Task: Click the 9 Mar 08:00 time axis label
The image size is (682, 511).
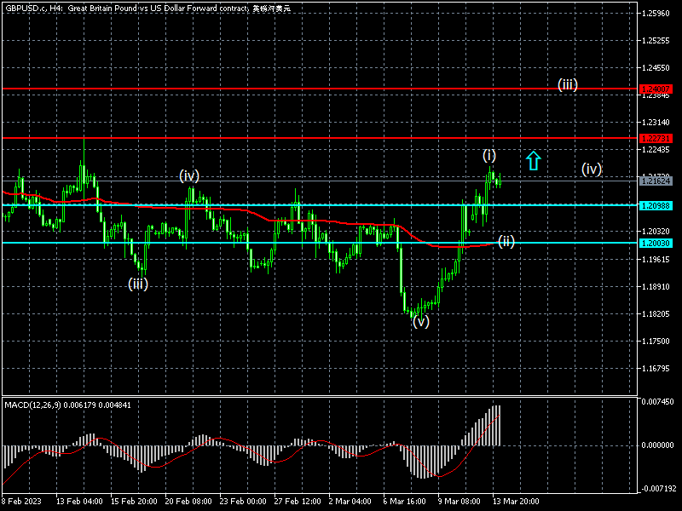Action: [461, 501]
